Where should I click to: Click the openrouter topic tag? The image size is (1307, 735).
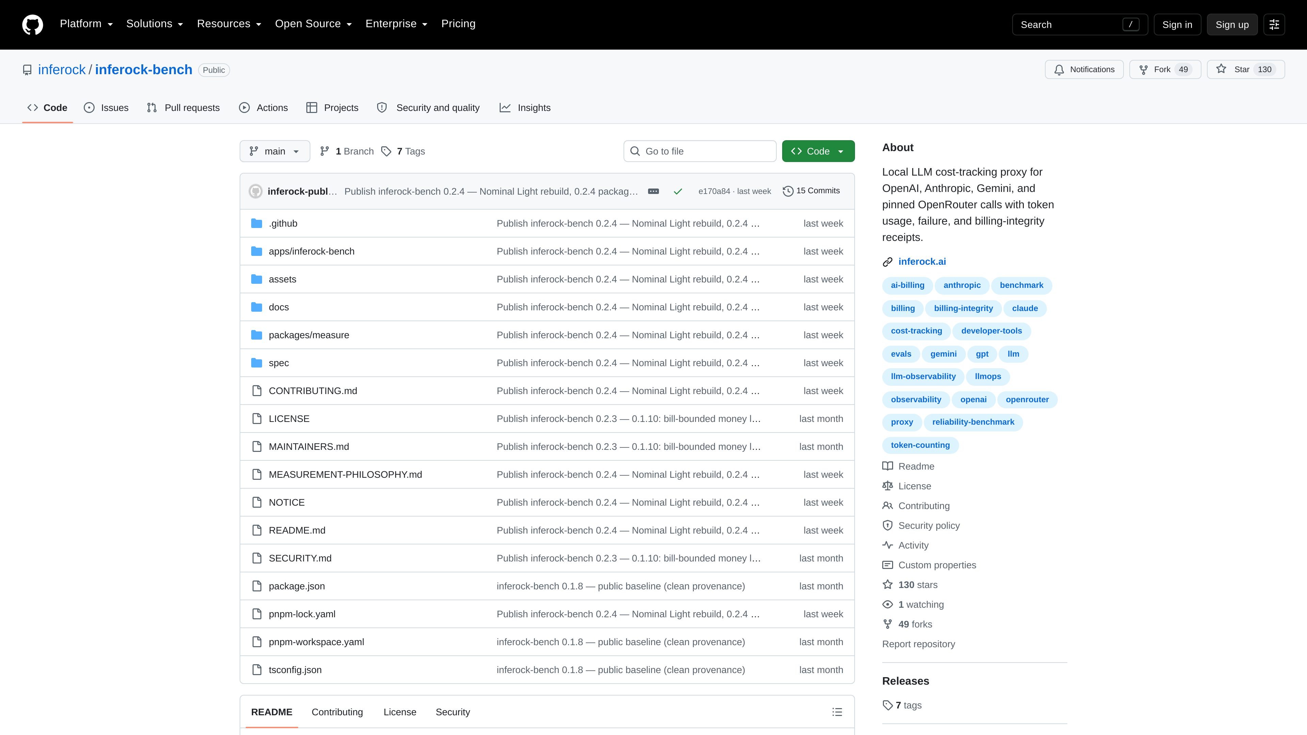point(1027,400)
